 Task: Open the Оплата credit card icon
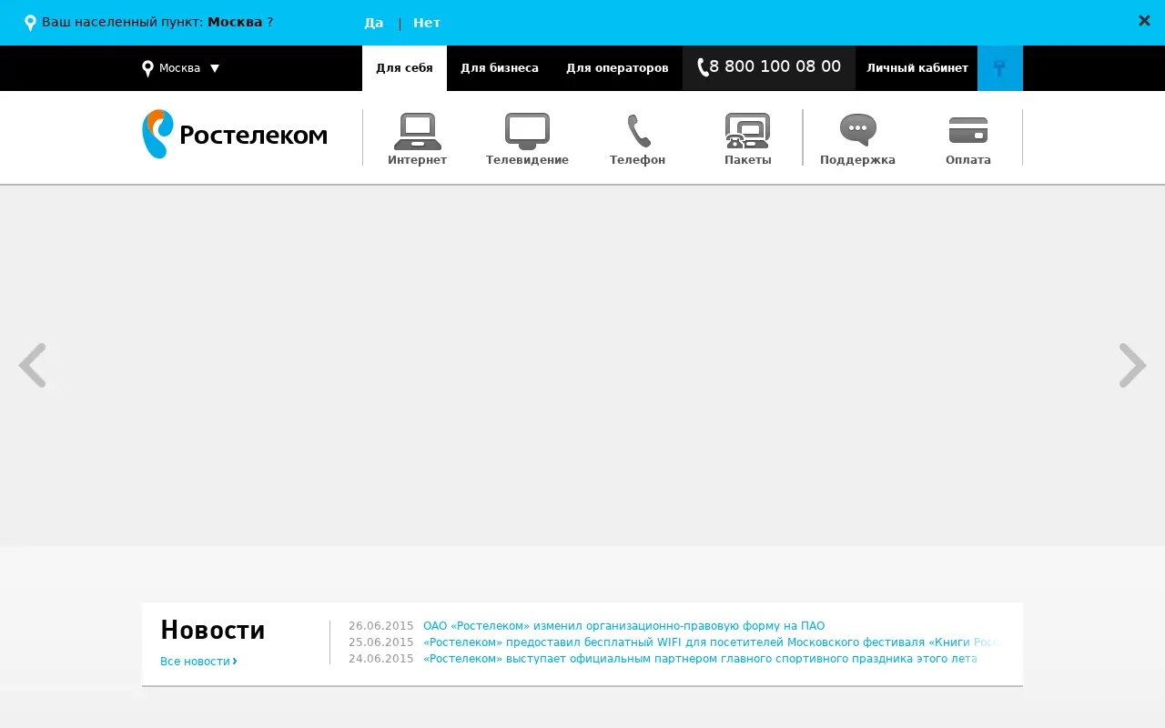967,130
